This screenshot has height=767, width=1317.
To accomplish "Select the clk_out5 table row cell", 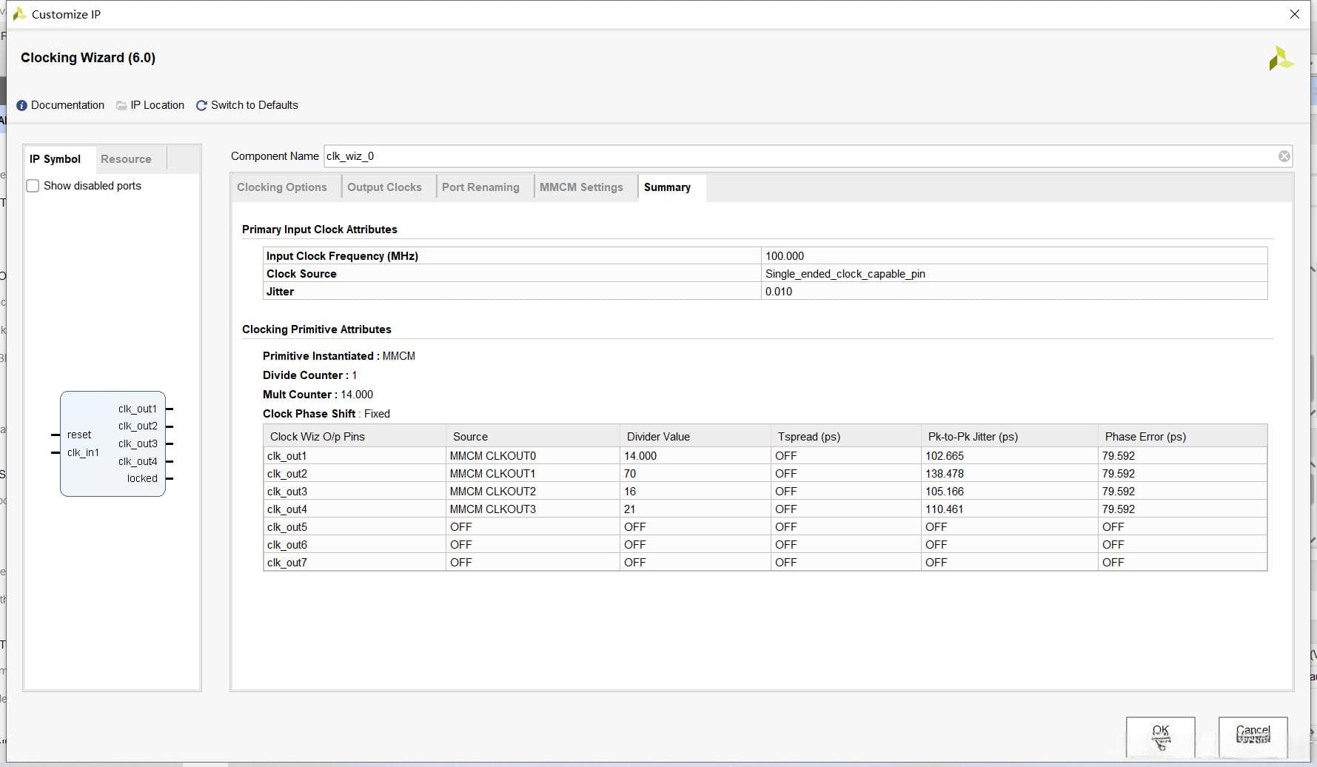I will pyautogui.click(x=354, y=527).
